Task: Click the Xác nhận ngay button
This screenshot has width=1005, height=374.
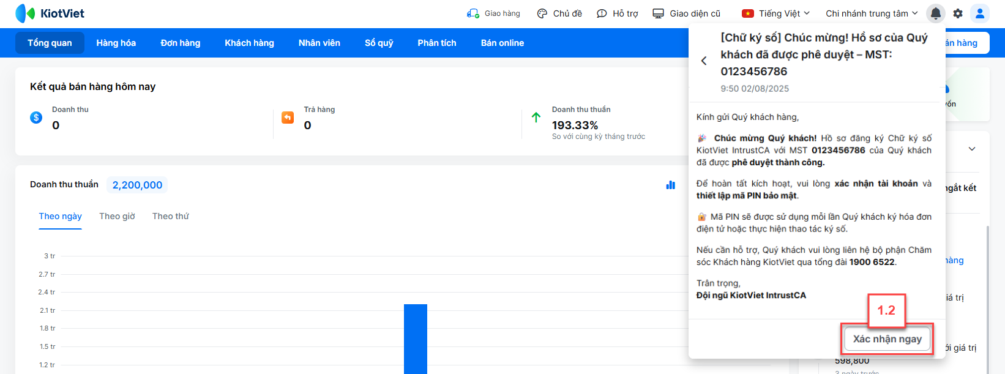Action: click(887, 339)
